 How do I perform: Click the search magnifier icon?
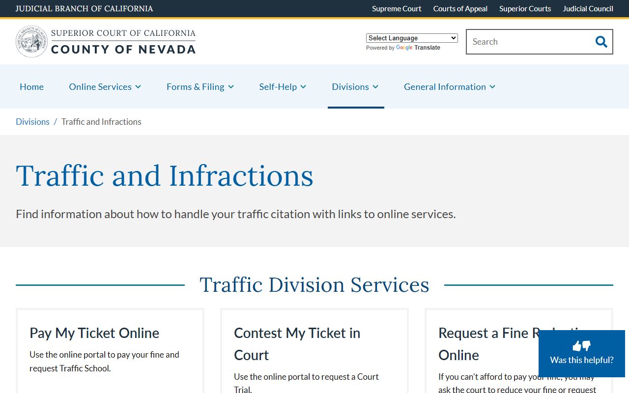point(601,42)
